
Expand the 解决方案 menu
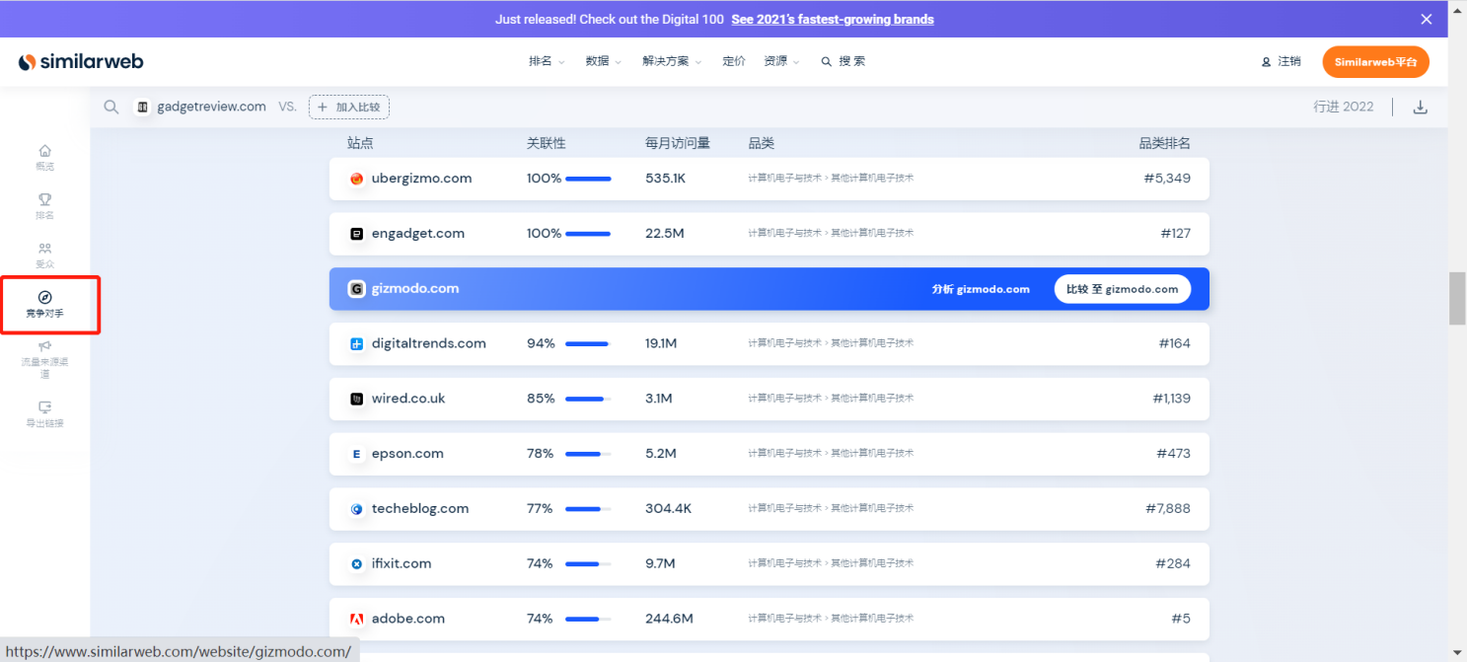pyautogui.click(x=672, y=61)
